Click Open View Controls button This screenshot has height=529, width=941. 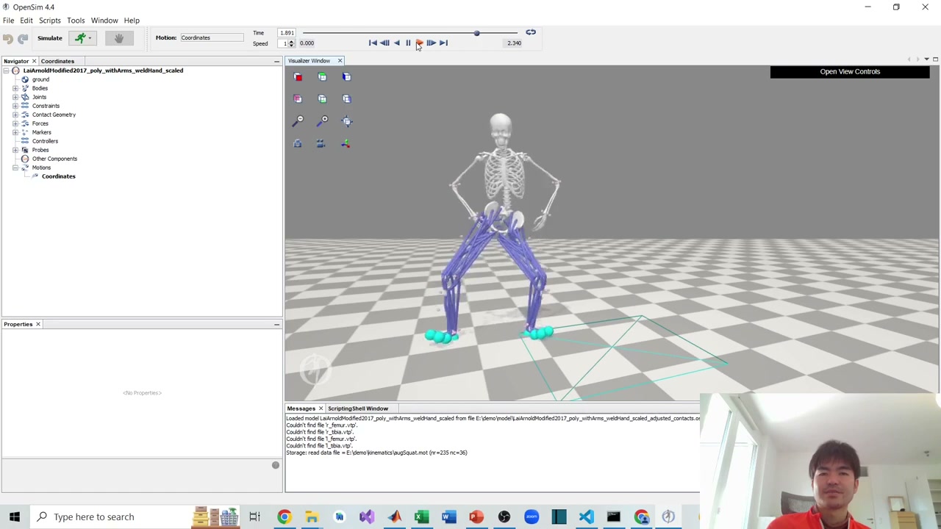[850, 72]
